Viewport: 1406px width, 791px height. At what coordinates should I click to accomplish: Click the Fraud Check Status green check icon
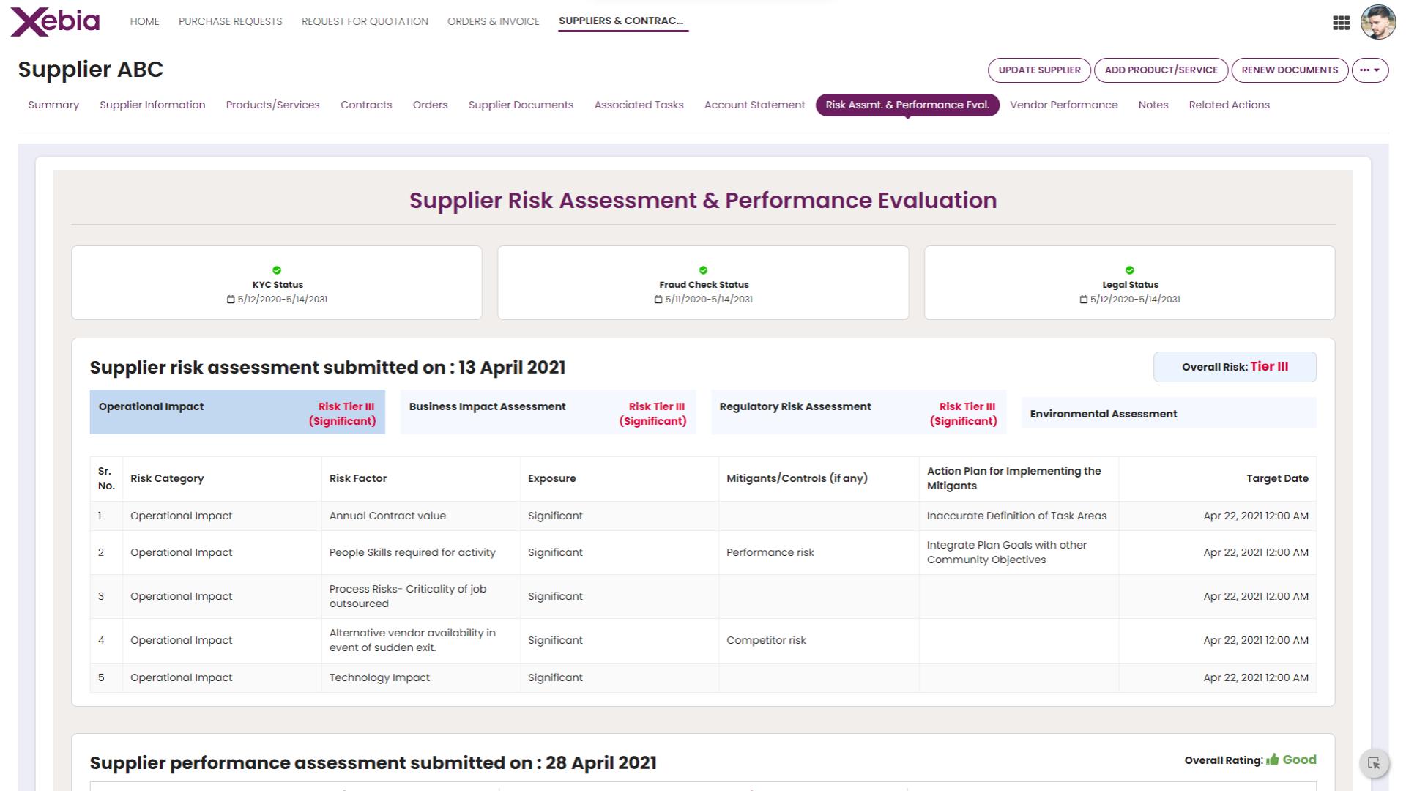click(x=703, y=270)
